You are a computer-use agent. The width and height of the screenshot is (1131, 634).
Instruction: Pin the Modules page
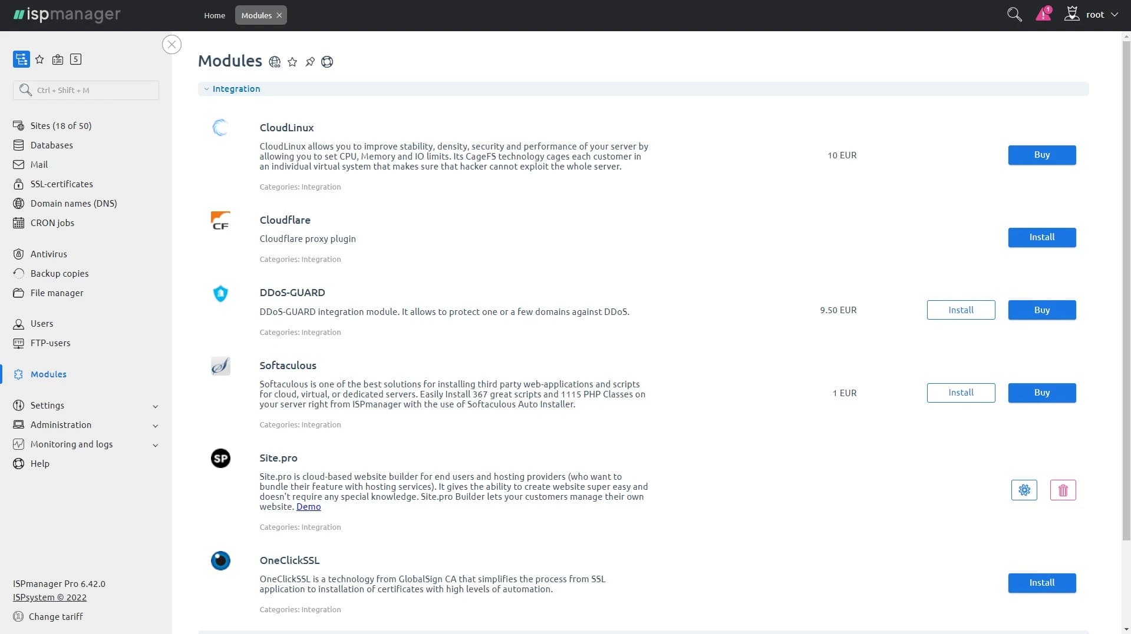[x=310, y=62]
